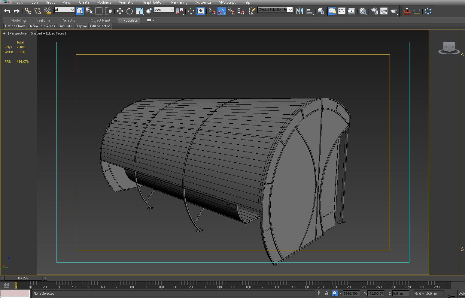The image size is (465, 298).
Task: Toggle the Angle Snap button
Action: click(221, 11)
